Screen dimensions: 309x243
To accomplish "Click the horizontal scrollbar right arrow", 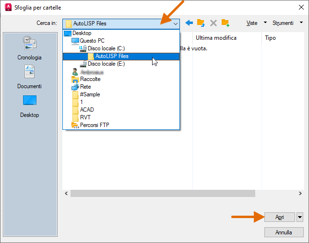I will [300, 193].
